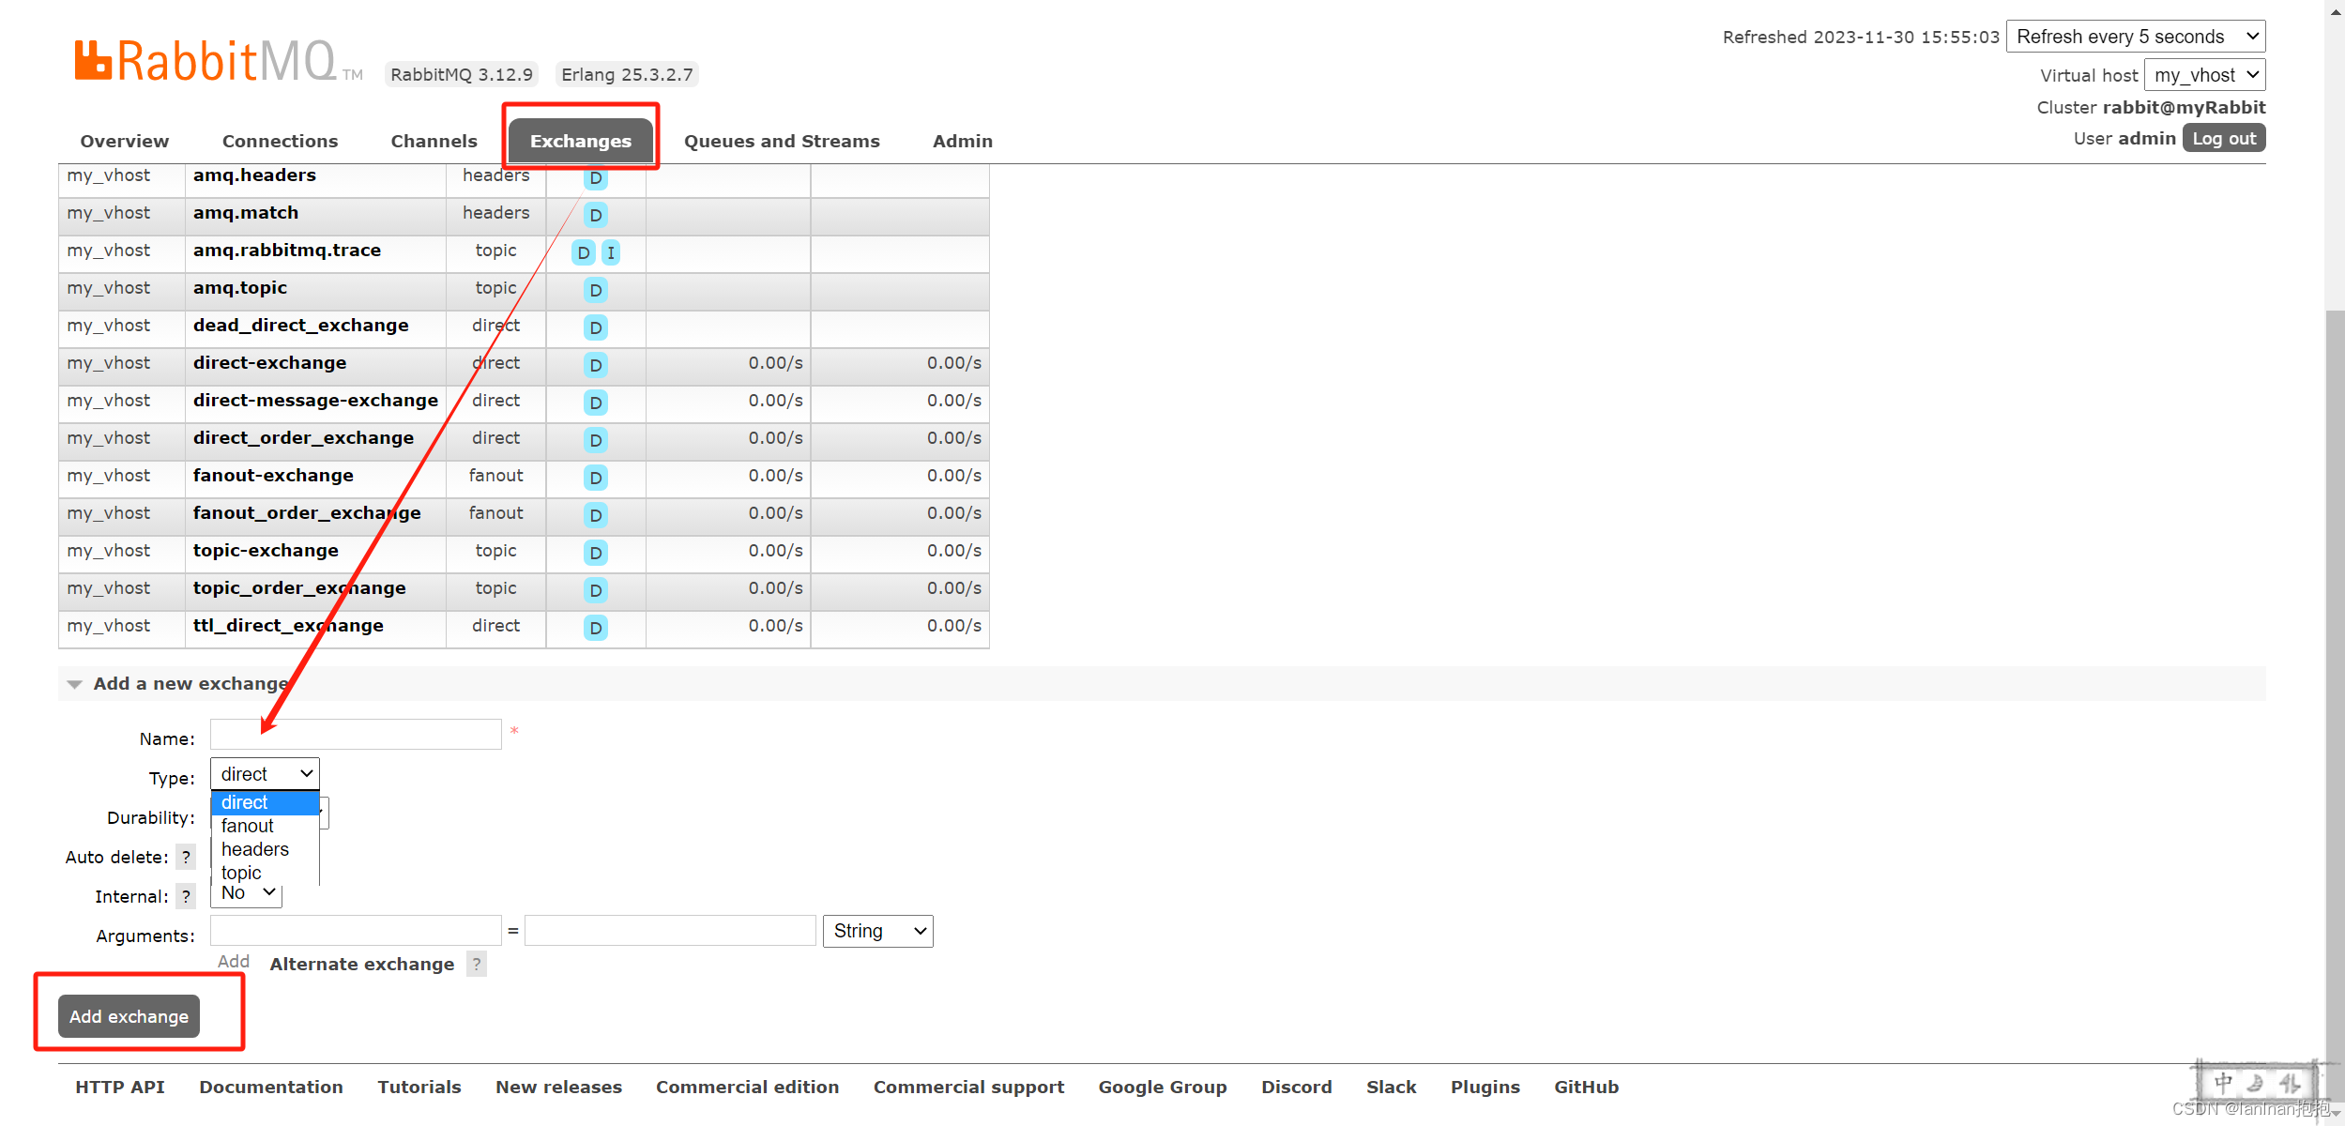Click the D badge on the topic-exchange row
2345x1126 pixels.
coord(596,553)
